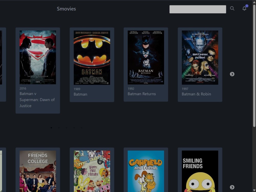Focus the search input field
This screenshot has height=192, width=256.
198,9
